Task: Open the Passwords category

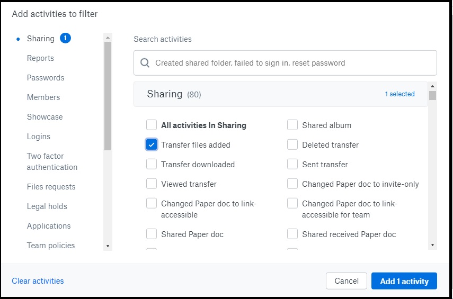Action: click(x=46, y=78)
